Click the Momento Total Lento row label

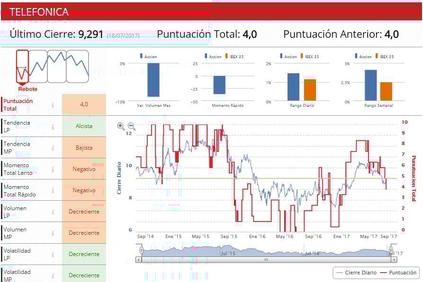[x=18, y=169]
